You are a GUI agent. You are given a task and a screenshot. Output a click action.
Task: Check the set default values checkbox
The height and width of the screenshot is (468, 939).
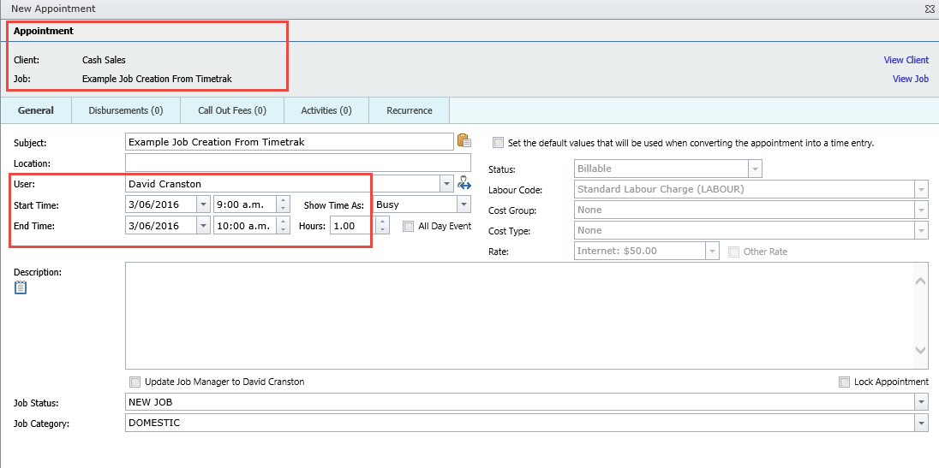click(x=499, y=143)
